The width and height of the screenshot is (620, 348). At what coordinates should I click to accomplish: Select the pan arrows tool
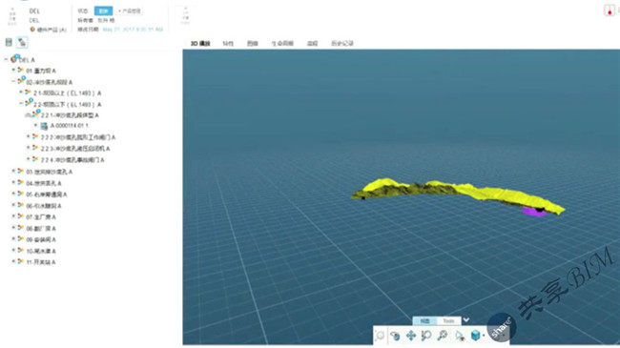point(411,336)
